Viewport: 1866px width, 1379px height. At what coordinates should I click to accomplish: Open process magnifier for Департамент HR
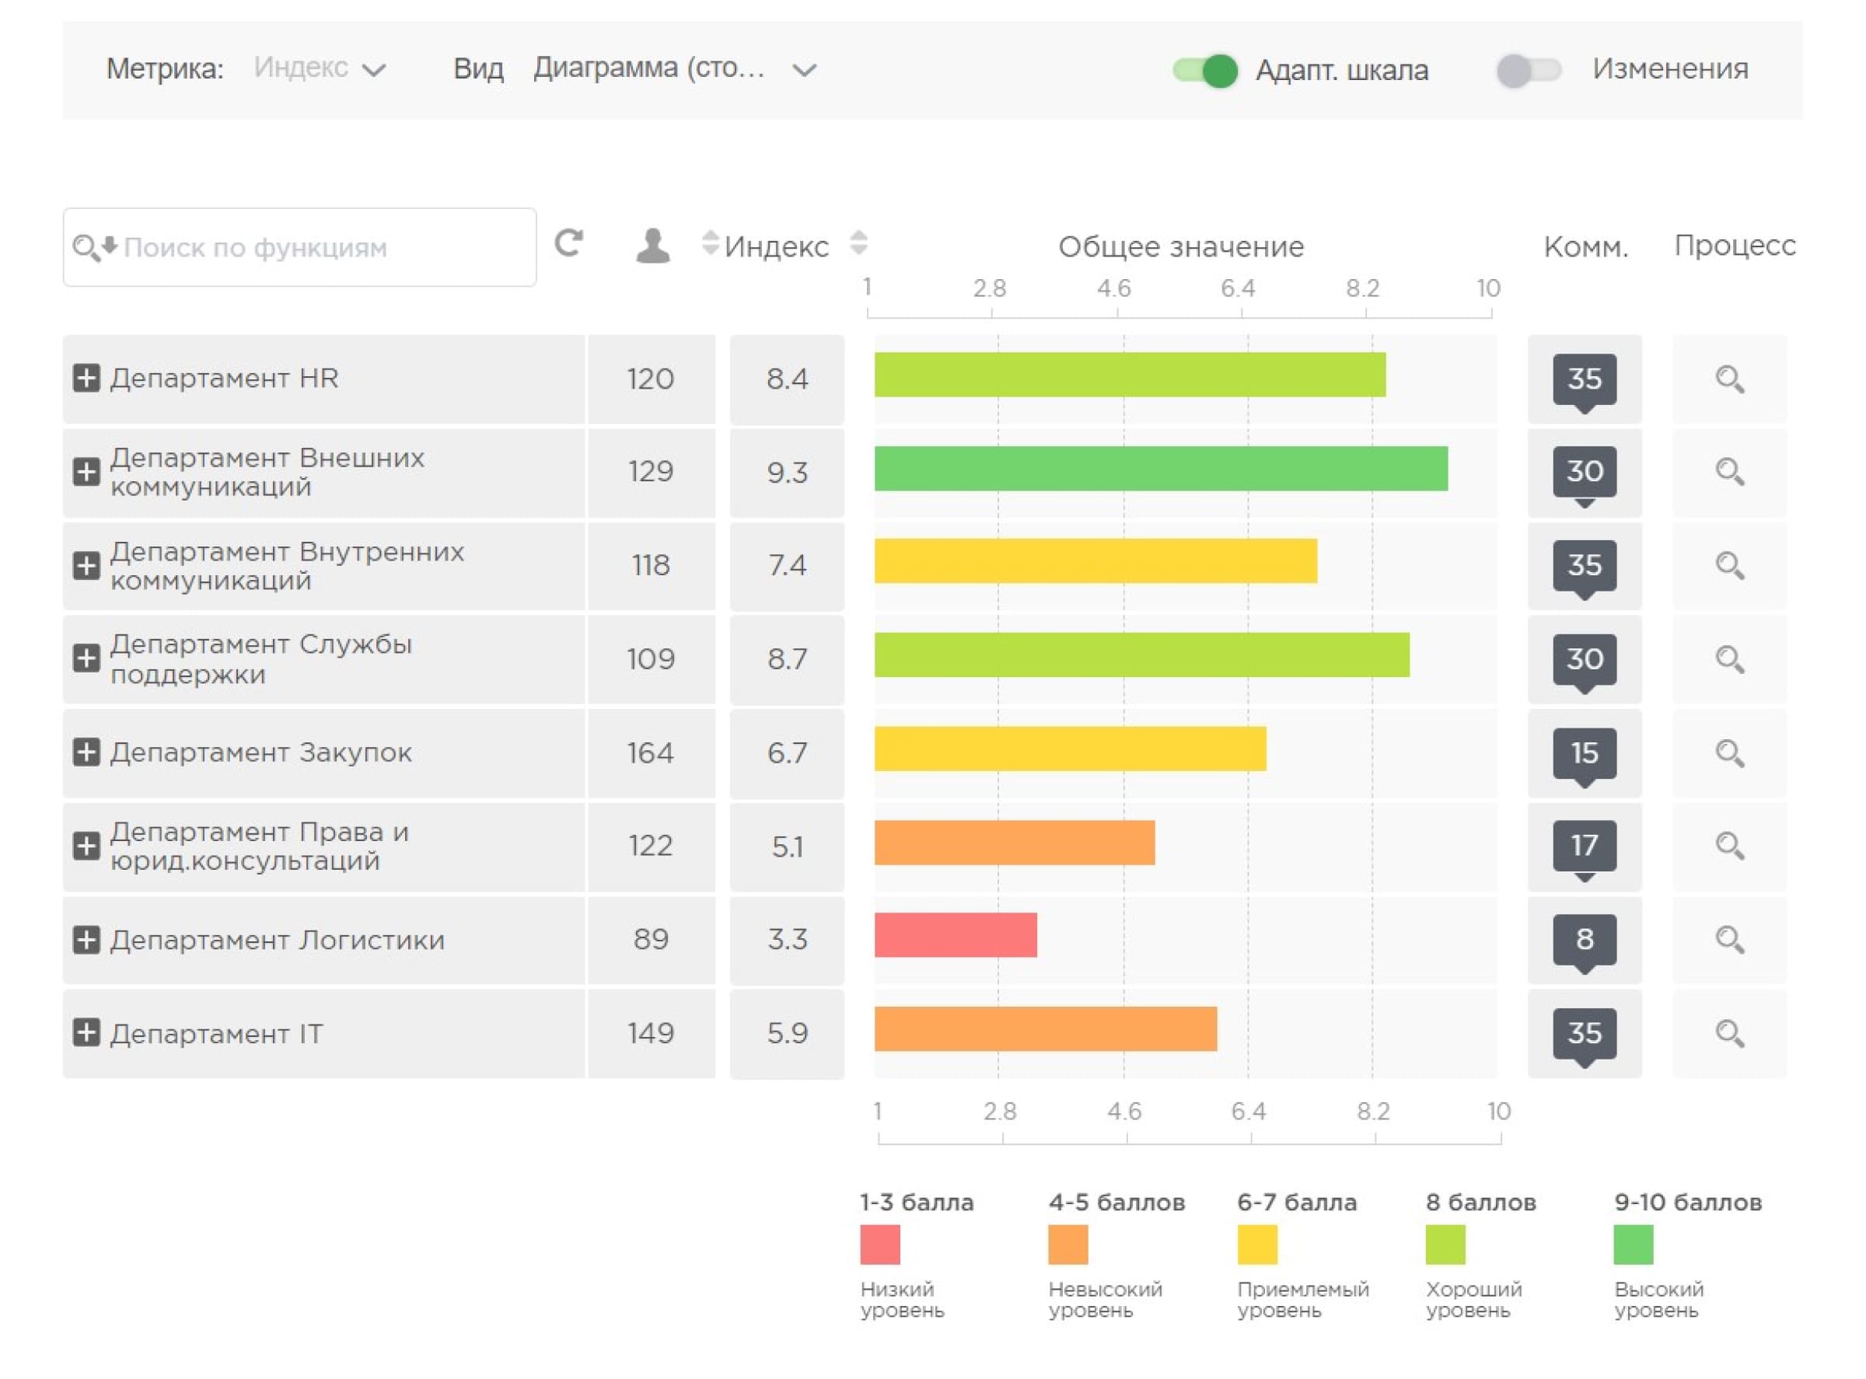coord(1730,380)
